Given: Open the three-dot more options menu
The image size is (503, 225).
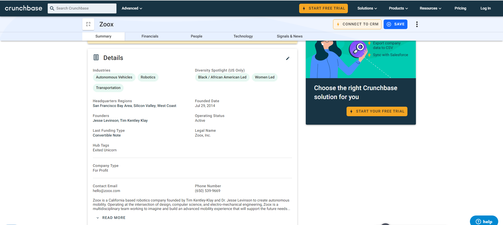Looking at the screenshot, I should tap(417, 24).
